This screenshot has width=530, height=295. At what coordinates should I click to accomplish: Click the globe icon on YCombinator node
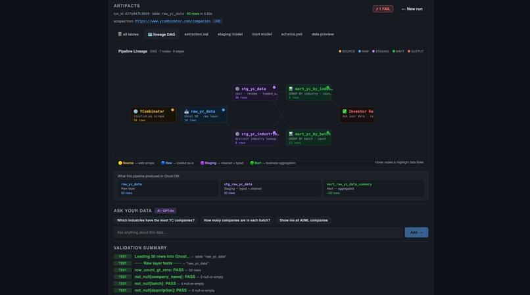coord(135,111)
